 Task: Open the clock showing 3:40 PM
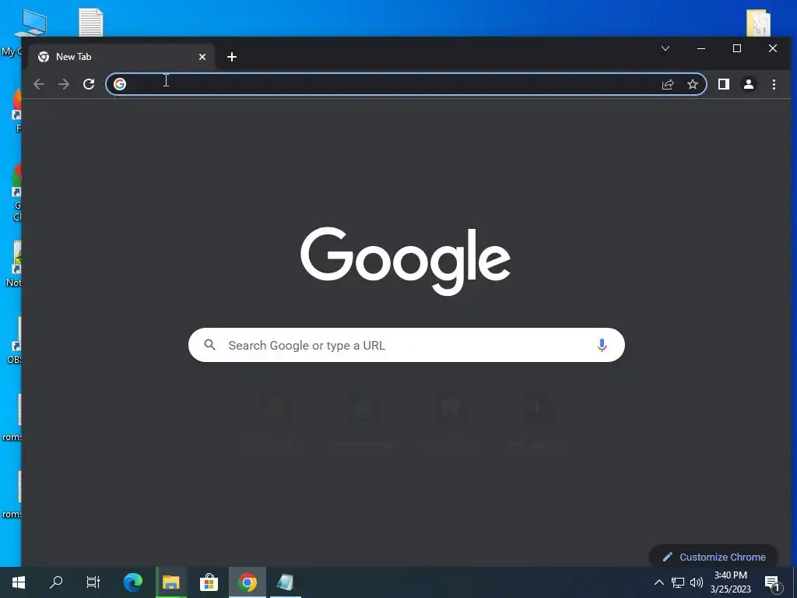[730, 582]
